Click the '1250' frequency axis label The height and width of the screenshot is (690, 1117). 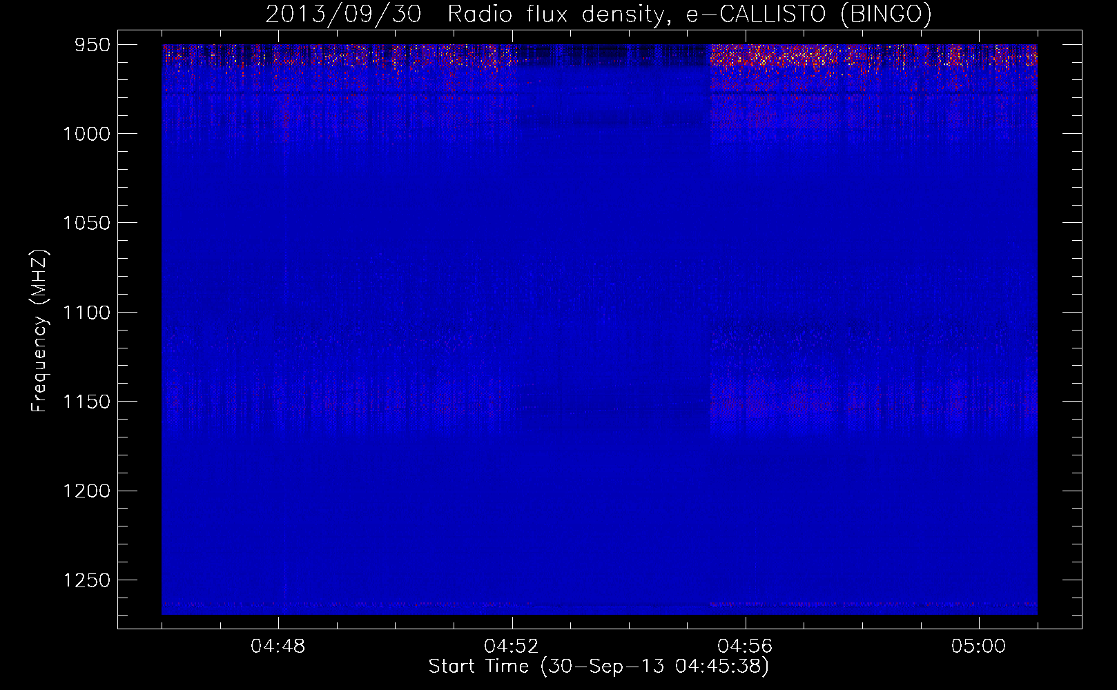coord(86,580)
